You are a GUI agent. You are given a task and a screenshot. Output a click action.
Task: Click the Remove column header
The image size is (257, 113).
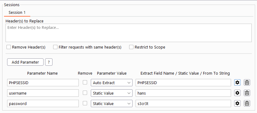pyautogui.click(x=85, y=73)
